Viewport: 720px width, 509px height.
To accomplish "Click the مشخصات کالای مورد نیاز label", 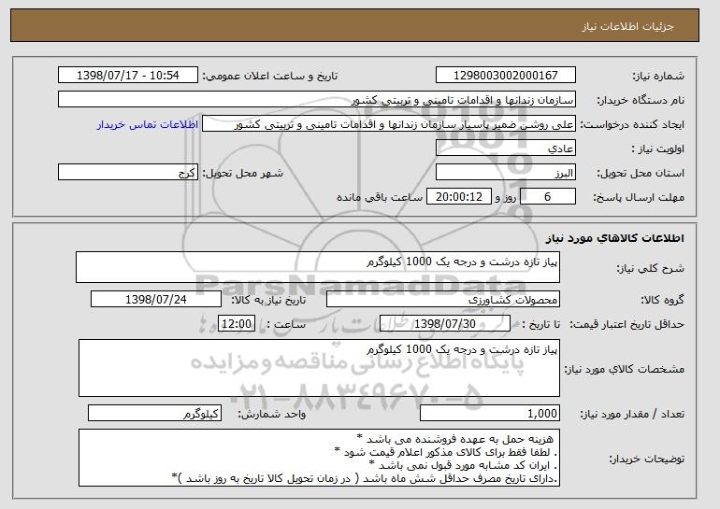I will coord(625,369).
